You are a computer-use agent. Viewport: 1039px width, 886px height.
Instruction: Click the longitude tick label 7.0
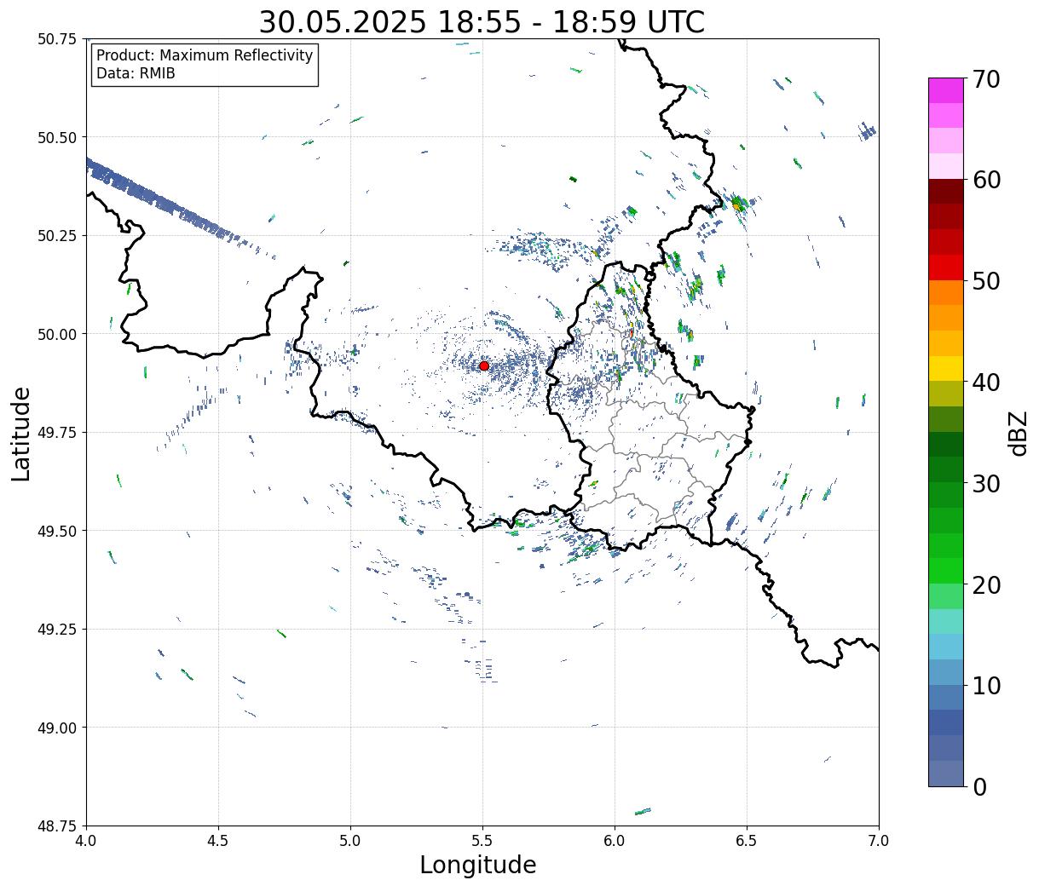coord(879,841)
